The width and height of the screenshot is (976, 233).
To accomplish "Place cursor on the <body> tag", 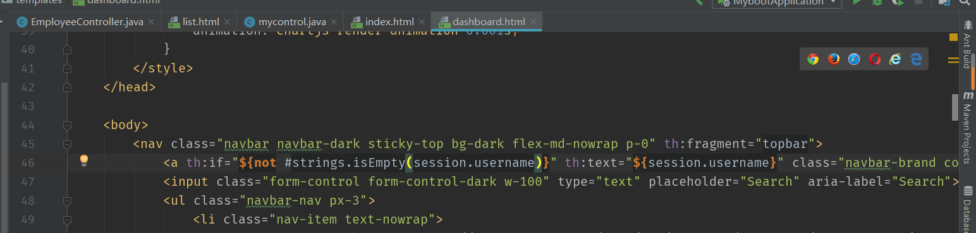I will (125, 125).
